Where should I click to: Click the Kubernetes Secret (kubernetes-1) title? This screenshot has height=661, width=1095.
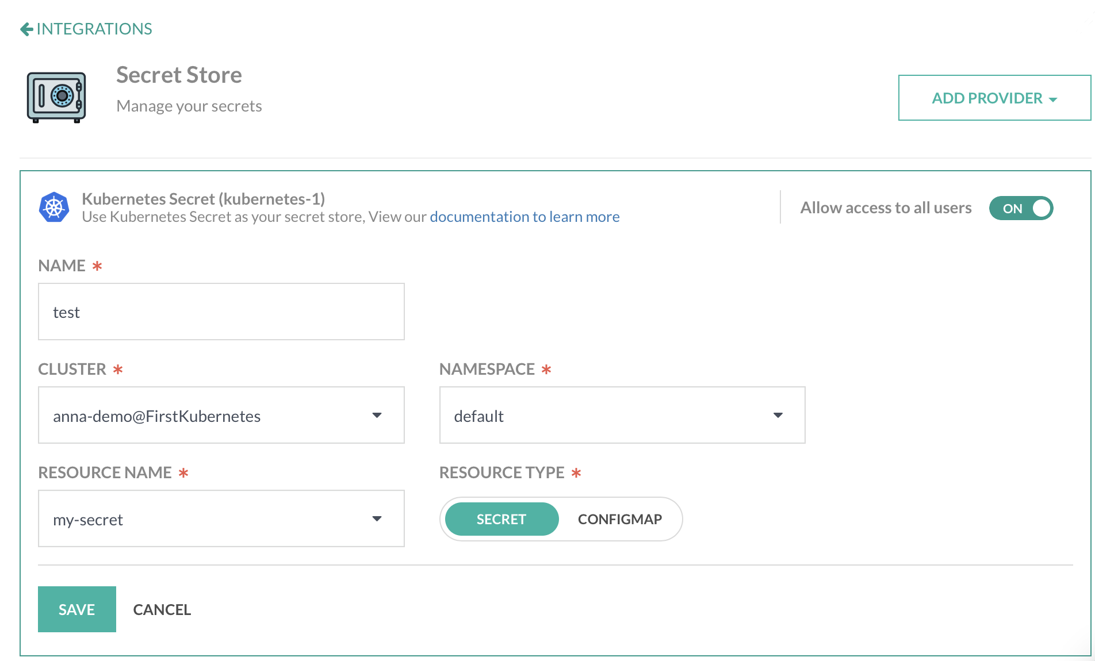[x=203, y=199]
